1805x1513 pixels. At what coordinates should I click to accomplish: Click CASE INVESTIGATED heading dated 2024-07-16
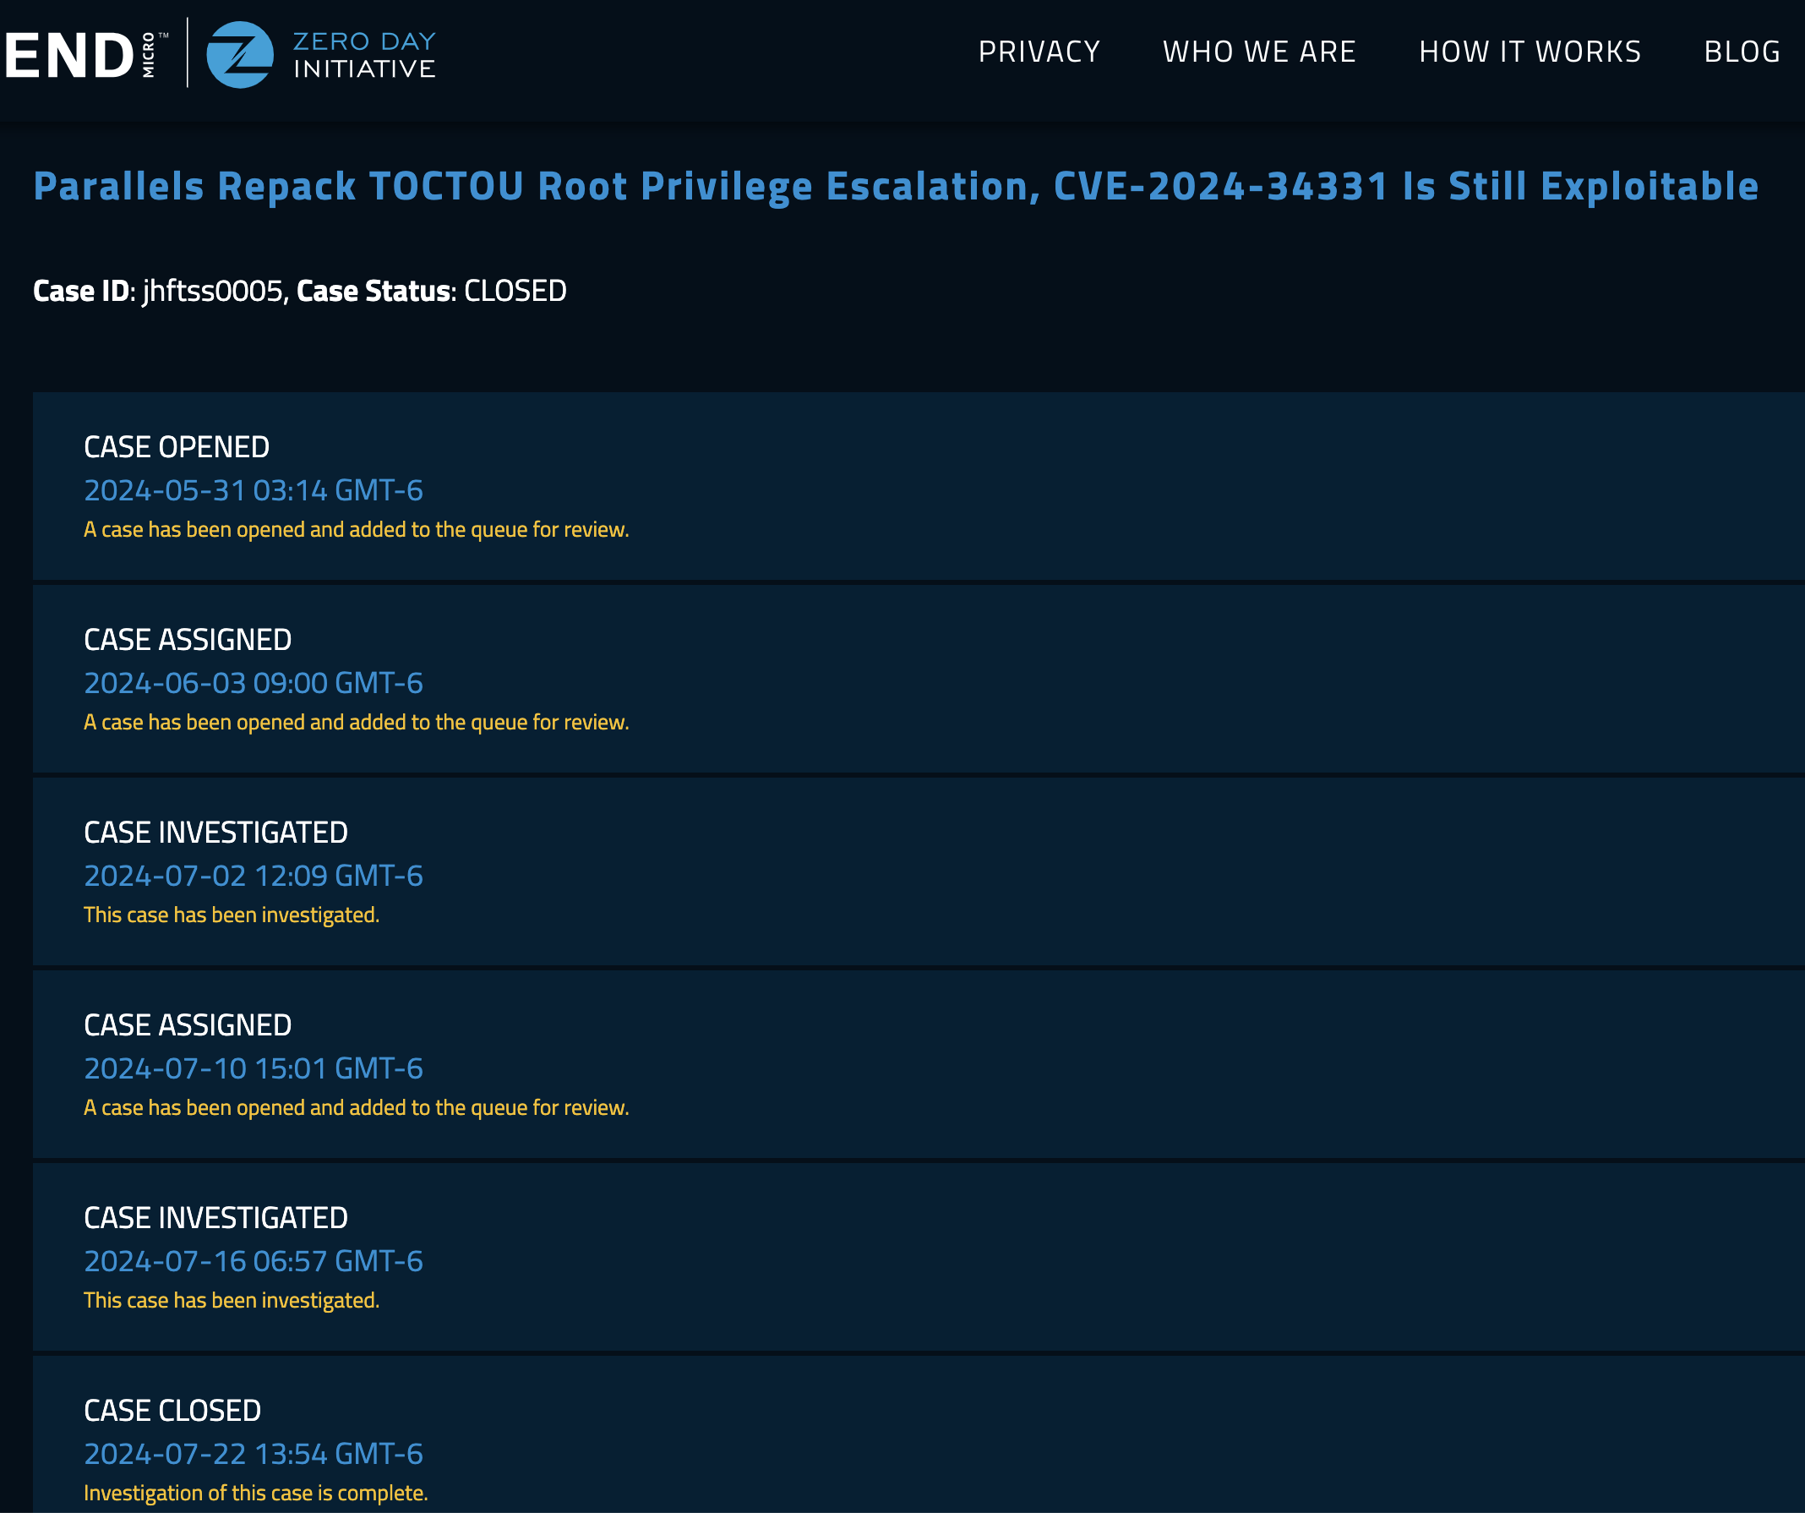coord(215,1217)
